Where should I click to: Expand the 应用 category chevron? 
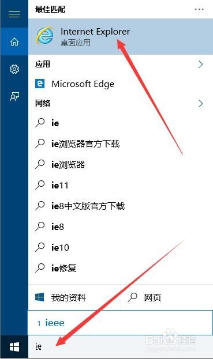click(201, 65)
